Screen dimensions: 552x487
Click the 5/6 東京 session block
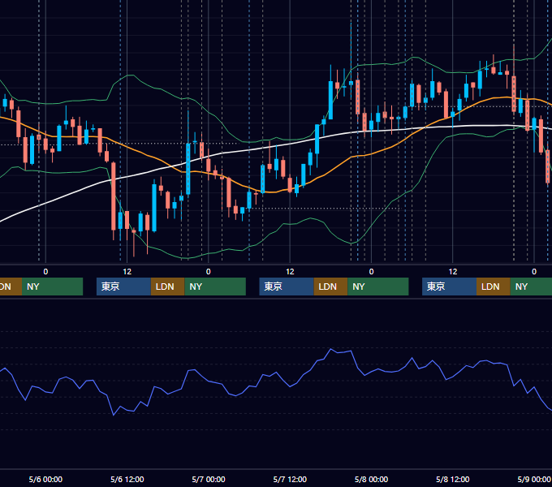pyautogui.click(x=123, y=287)
